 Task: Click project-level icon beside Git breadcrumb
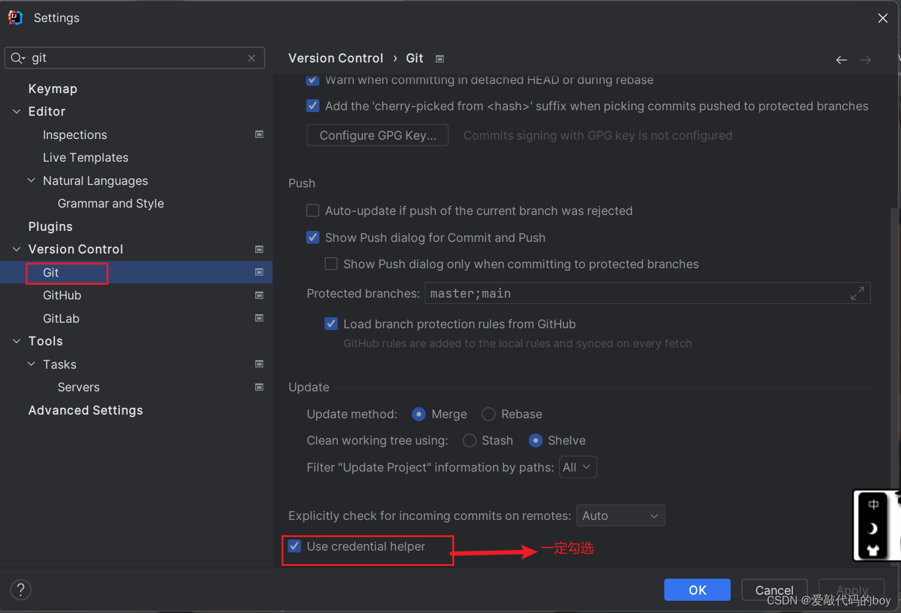point(439,59)
